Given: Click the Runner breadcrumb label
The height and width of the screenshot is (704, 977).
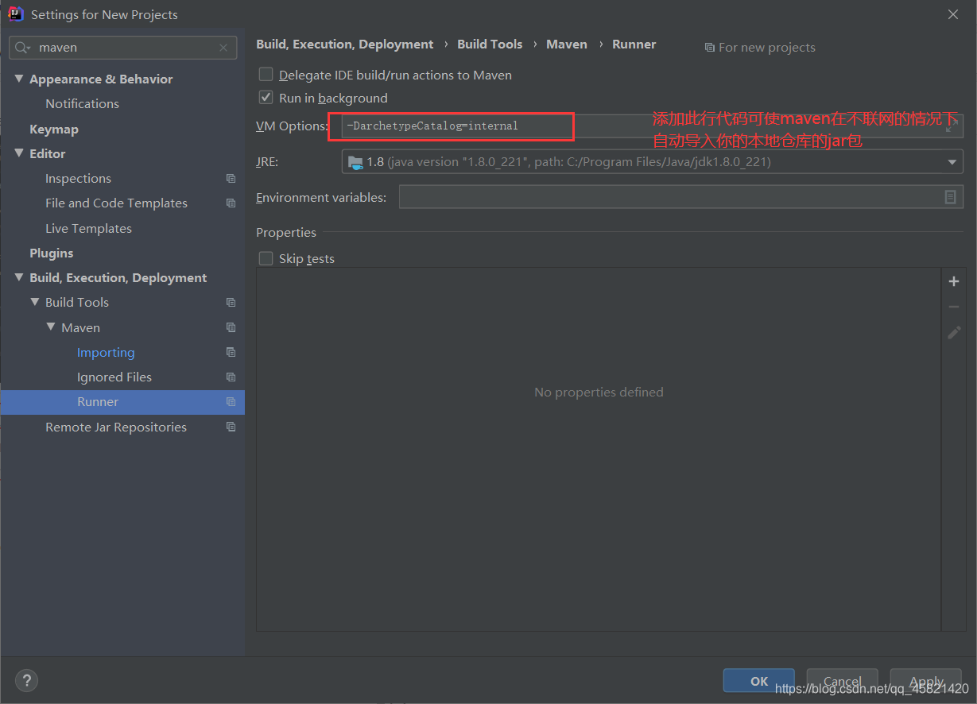Looking at the screenshot, I should pyautogui.click(x=634, y=44).
